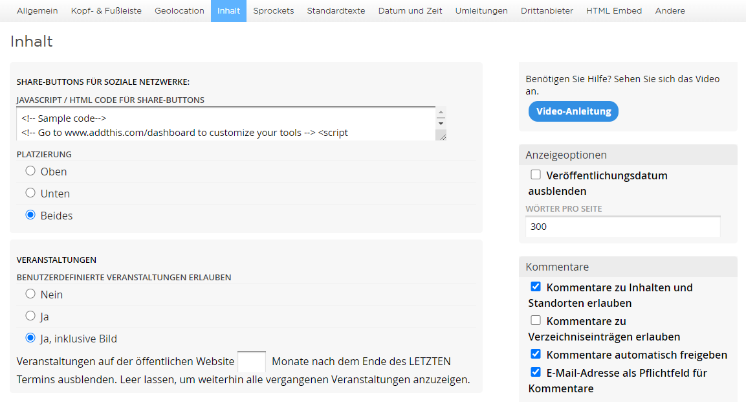Open the Umleitungen tab
Viewport: 746px width, 402px height.
pos(481,10)
